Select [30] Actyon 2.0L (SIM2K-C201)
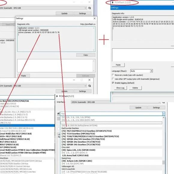The height and width of the screenshot is (174, 174). pyautogui.click(x=77, y=161)
